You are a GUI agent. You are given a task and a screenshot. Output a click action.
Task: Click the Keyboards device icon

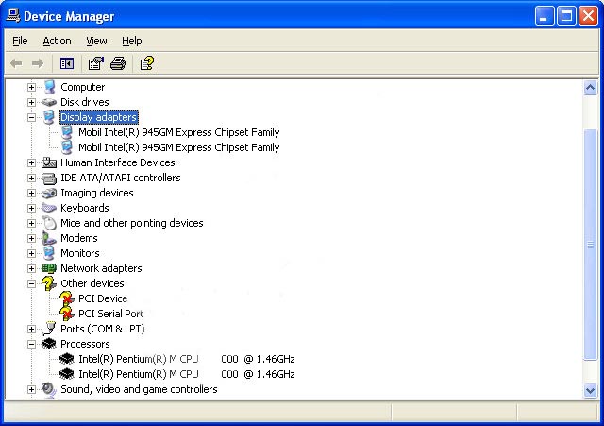pos(49,208)
